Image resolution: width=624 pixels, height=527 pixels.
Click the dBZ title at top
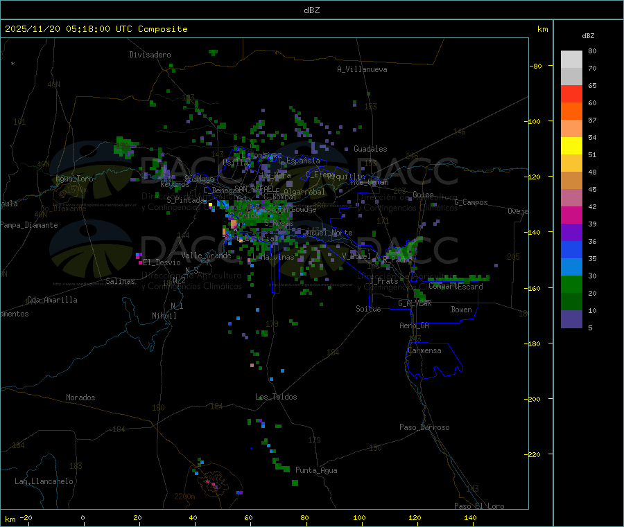click(311, 10)
